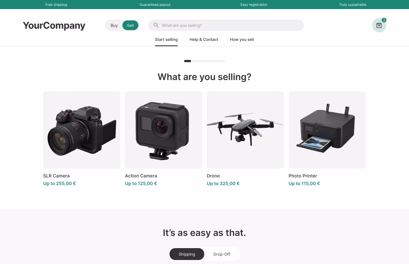
Task: Click the Guaranteed payout banner text
Action: click(x=155, y=5)
